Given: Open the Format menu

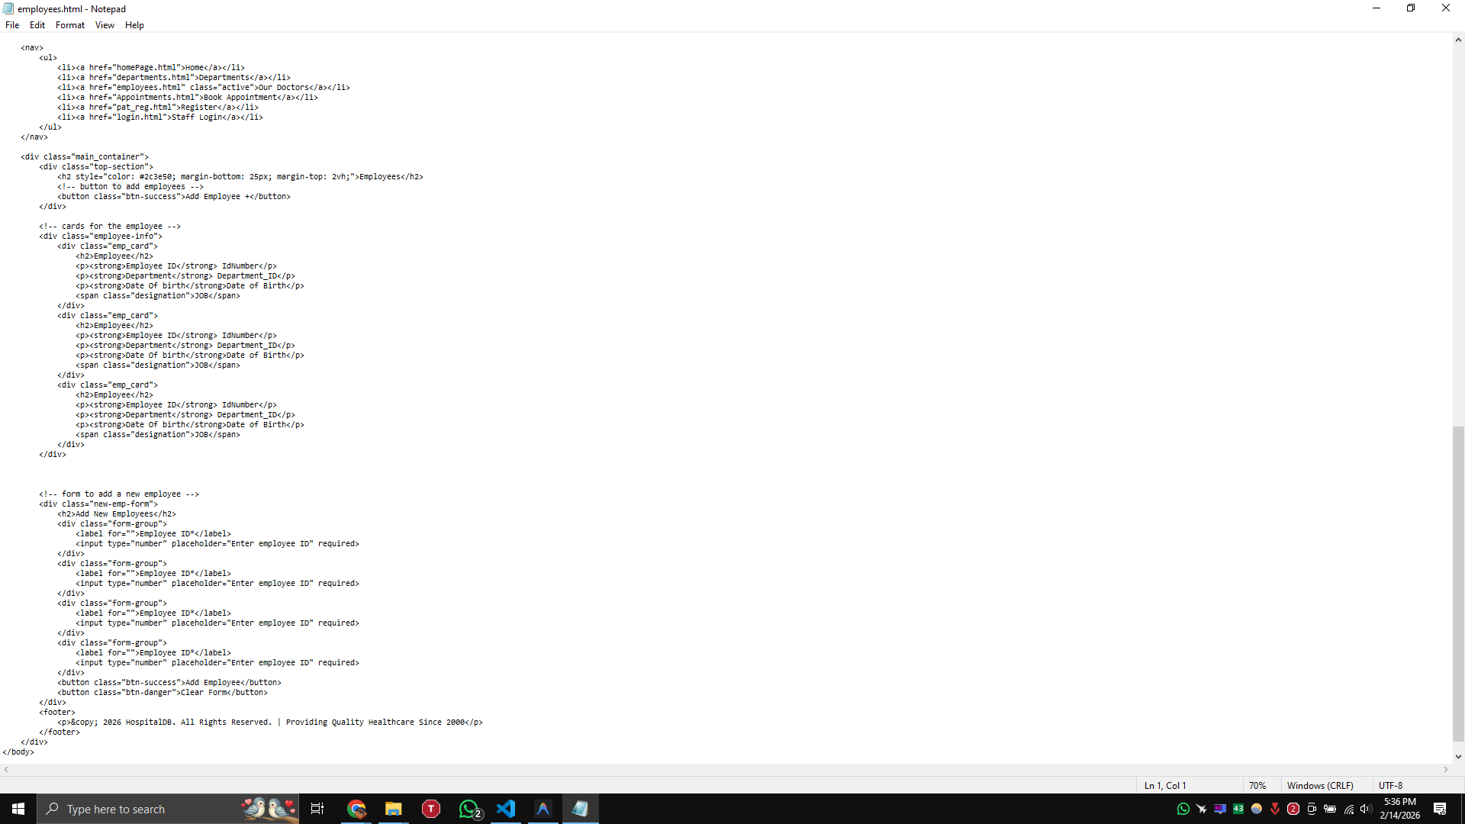Looking at the screenshot, I should pos(70,25).
